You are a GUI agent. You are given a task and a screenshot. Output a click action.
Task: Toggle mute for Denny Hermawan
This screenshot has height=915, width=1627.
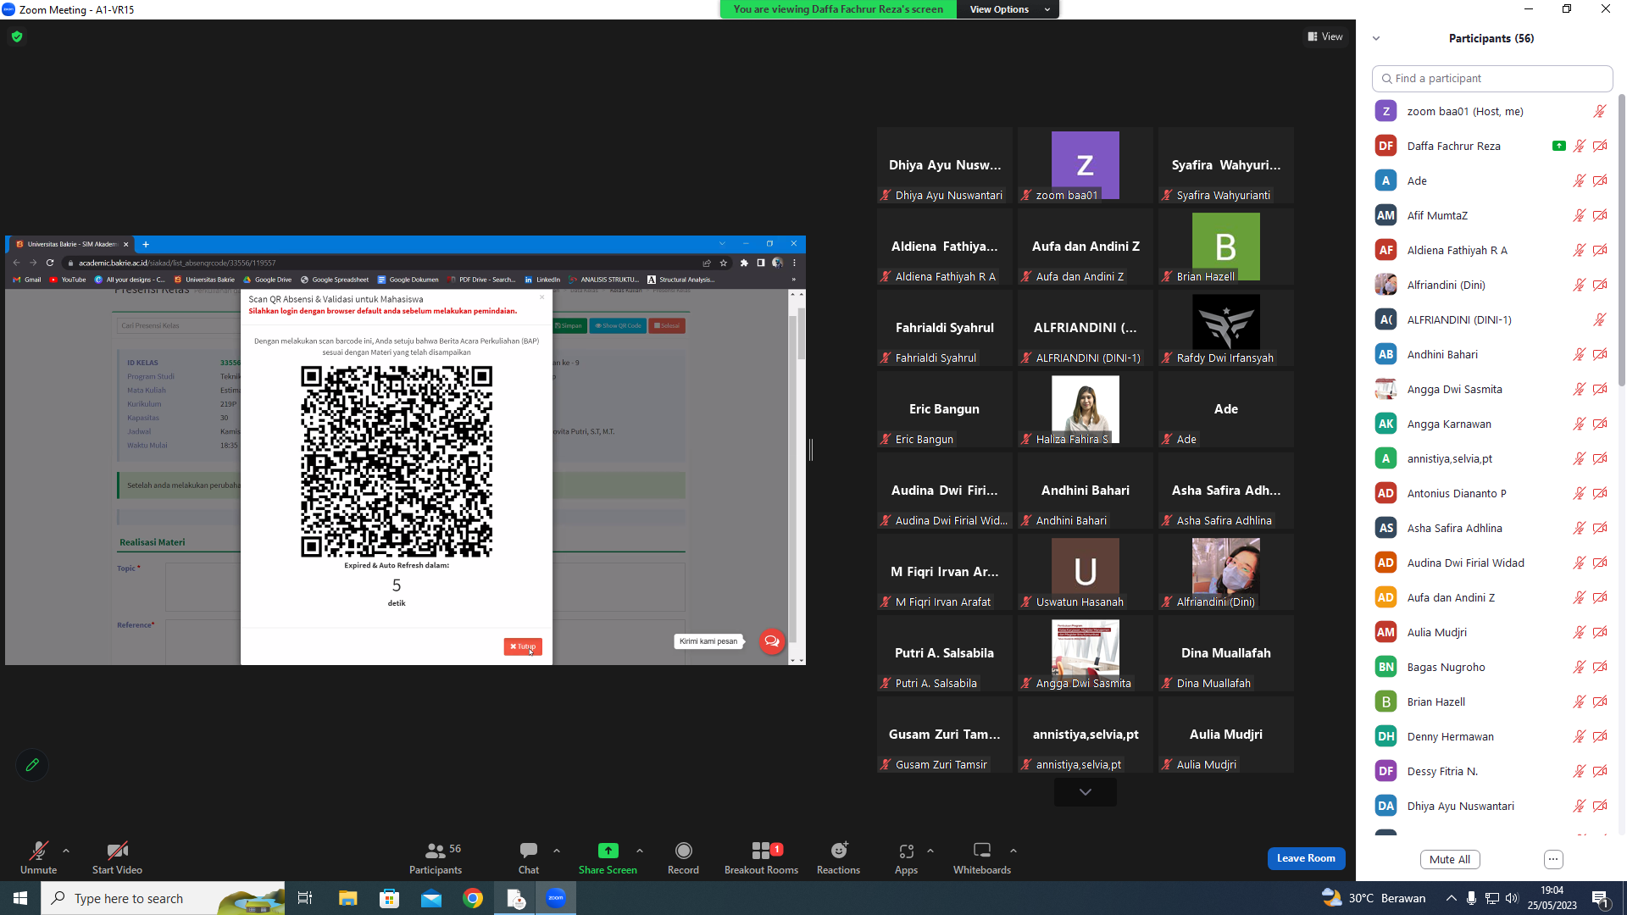point(1580,736)
